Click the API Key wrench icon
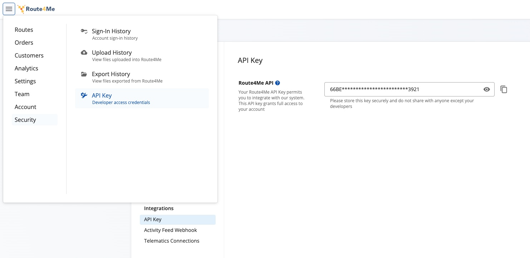This screenshot has width=530, height=258. click(84, 95)
